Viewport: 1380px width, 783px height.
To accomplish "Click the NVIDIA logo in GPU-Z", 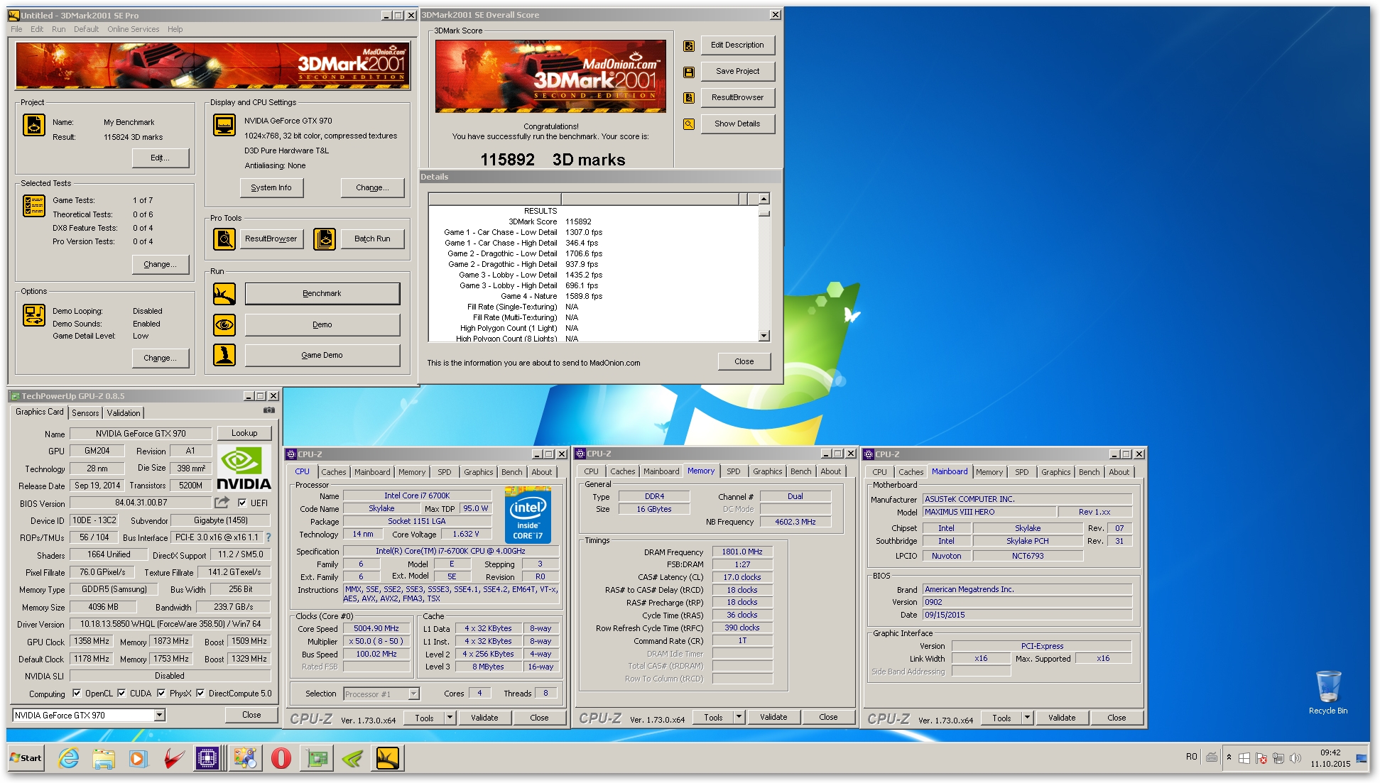I will 244,469.
